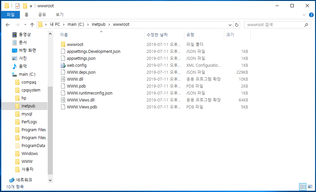Open the 파일 ribbon tab
316x192 pixels.
pos(11,15)
